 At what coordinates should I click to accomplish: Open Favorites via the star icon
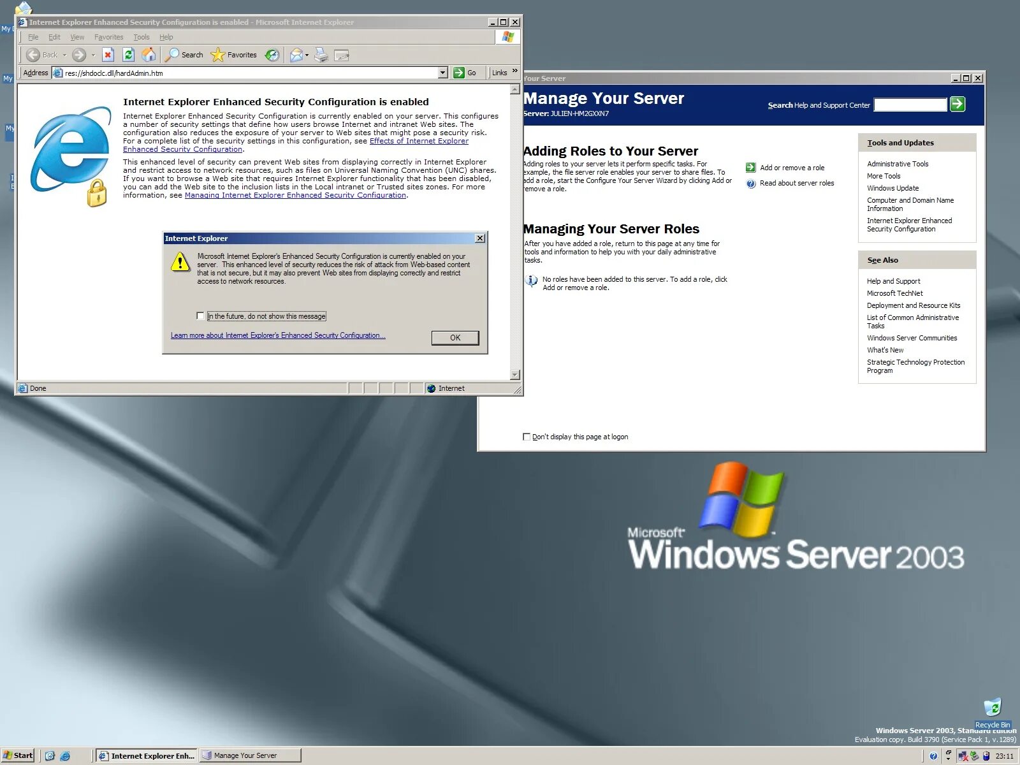click(x=218, y=55)
